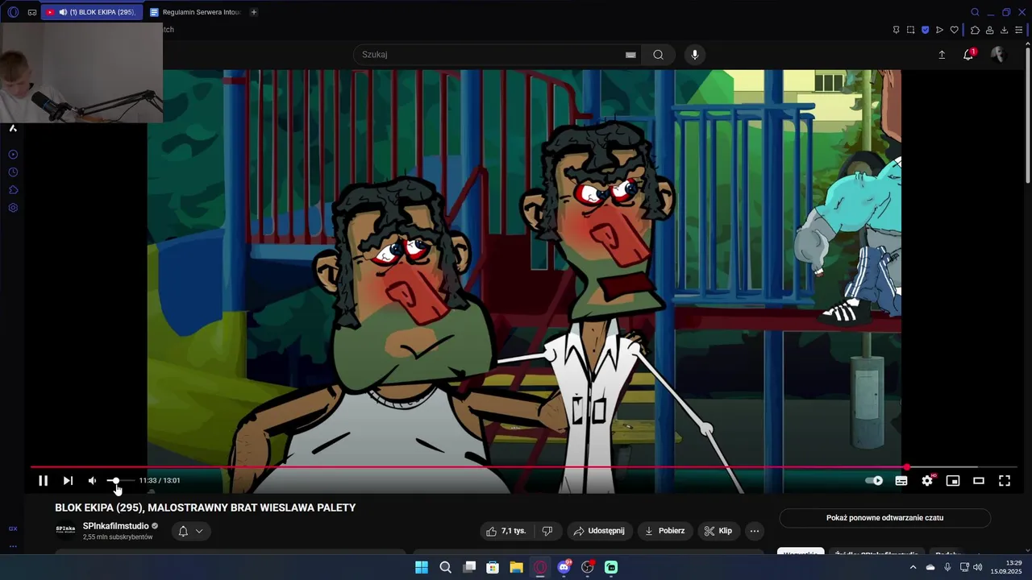
Task: Click the SPInkafilmstudio channel avatar
Action: (x=65, y=530)
